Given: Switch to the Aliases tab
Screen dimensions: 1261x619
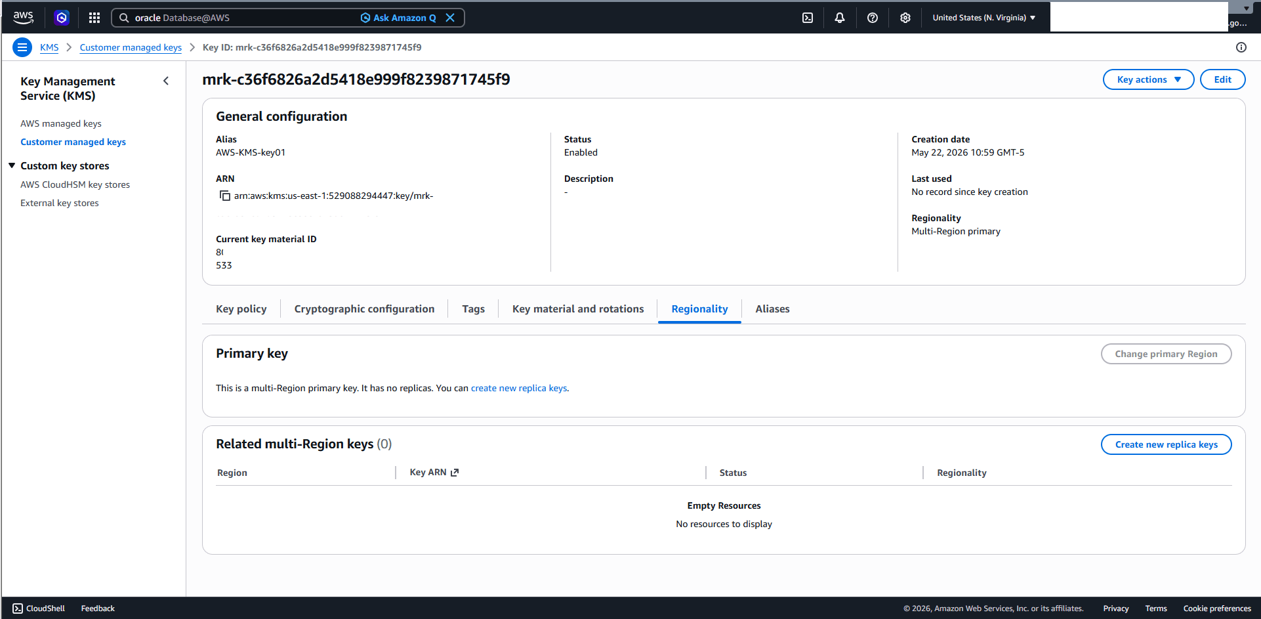Looking at the screenshot, I should click(772, 309).
